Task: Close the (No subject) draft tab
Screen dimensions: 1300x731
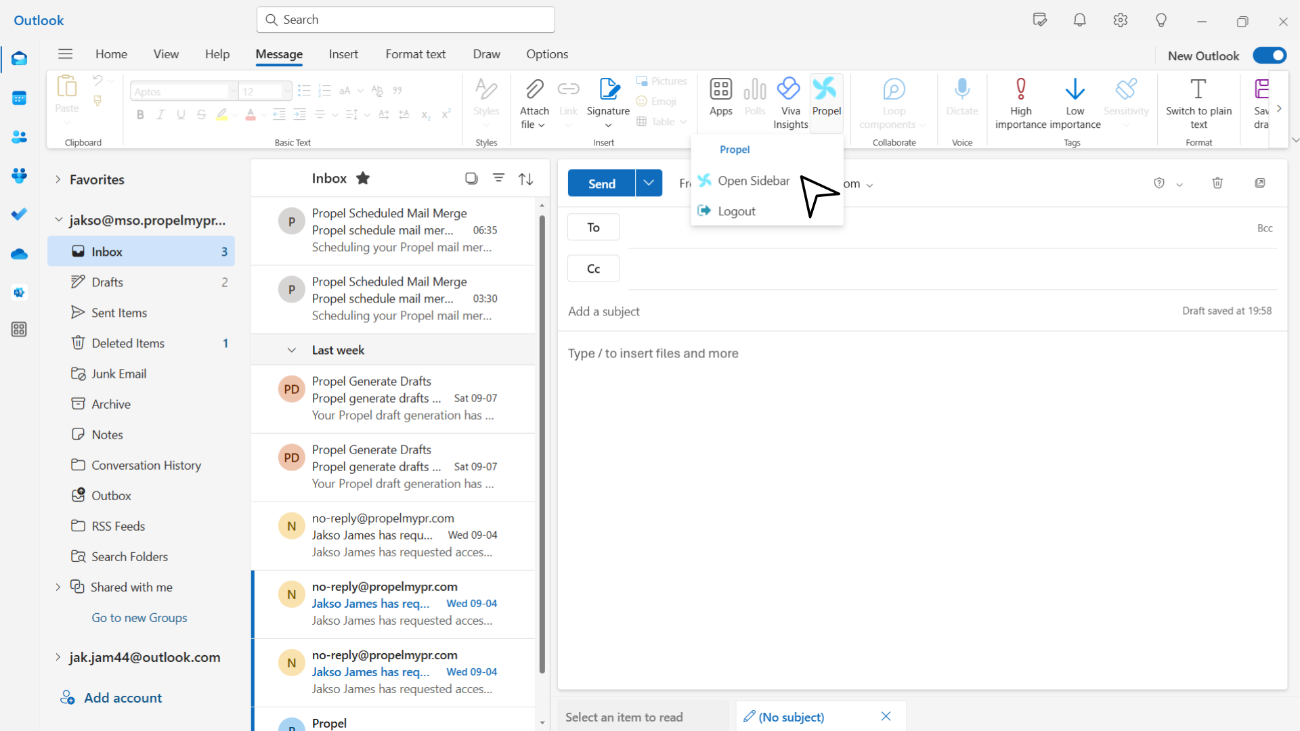Action: (886, 716)
